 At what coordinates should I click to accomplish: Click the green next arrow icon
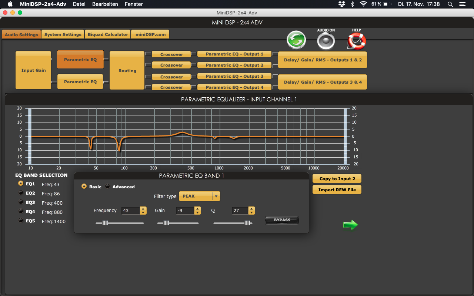350,225
